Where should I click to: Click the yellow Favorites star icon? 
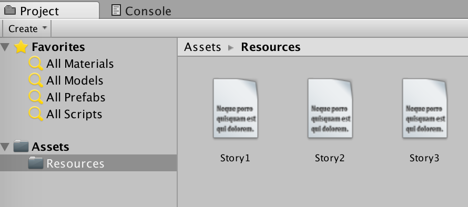21,47
